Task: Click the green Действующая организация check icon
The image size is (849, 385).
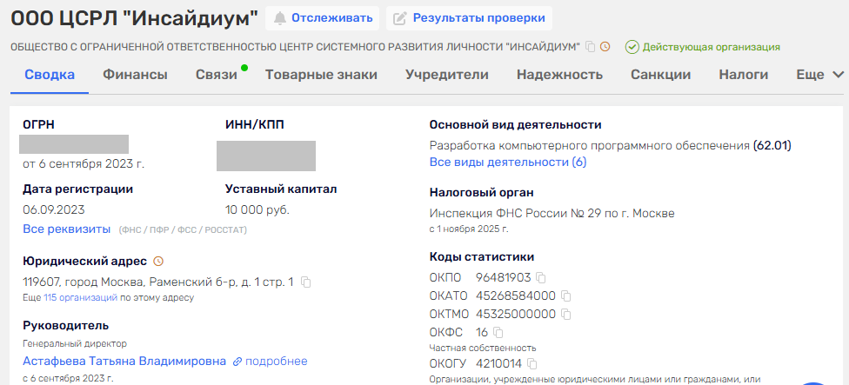Action: pyautogui.click(x=632, y=47)
